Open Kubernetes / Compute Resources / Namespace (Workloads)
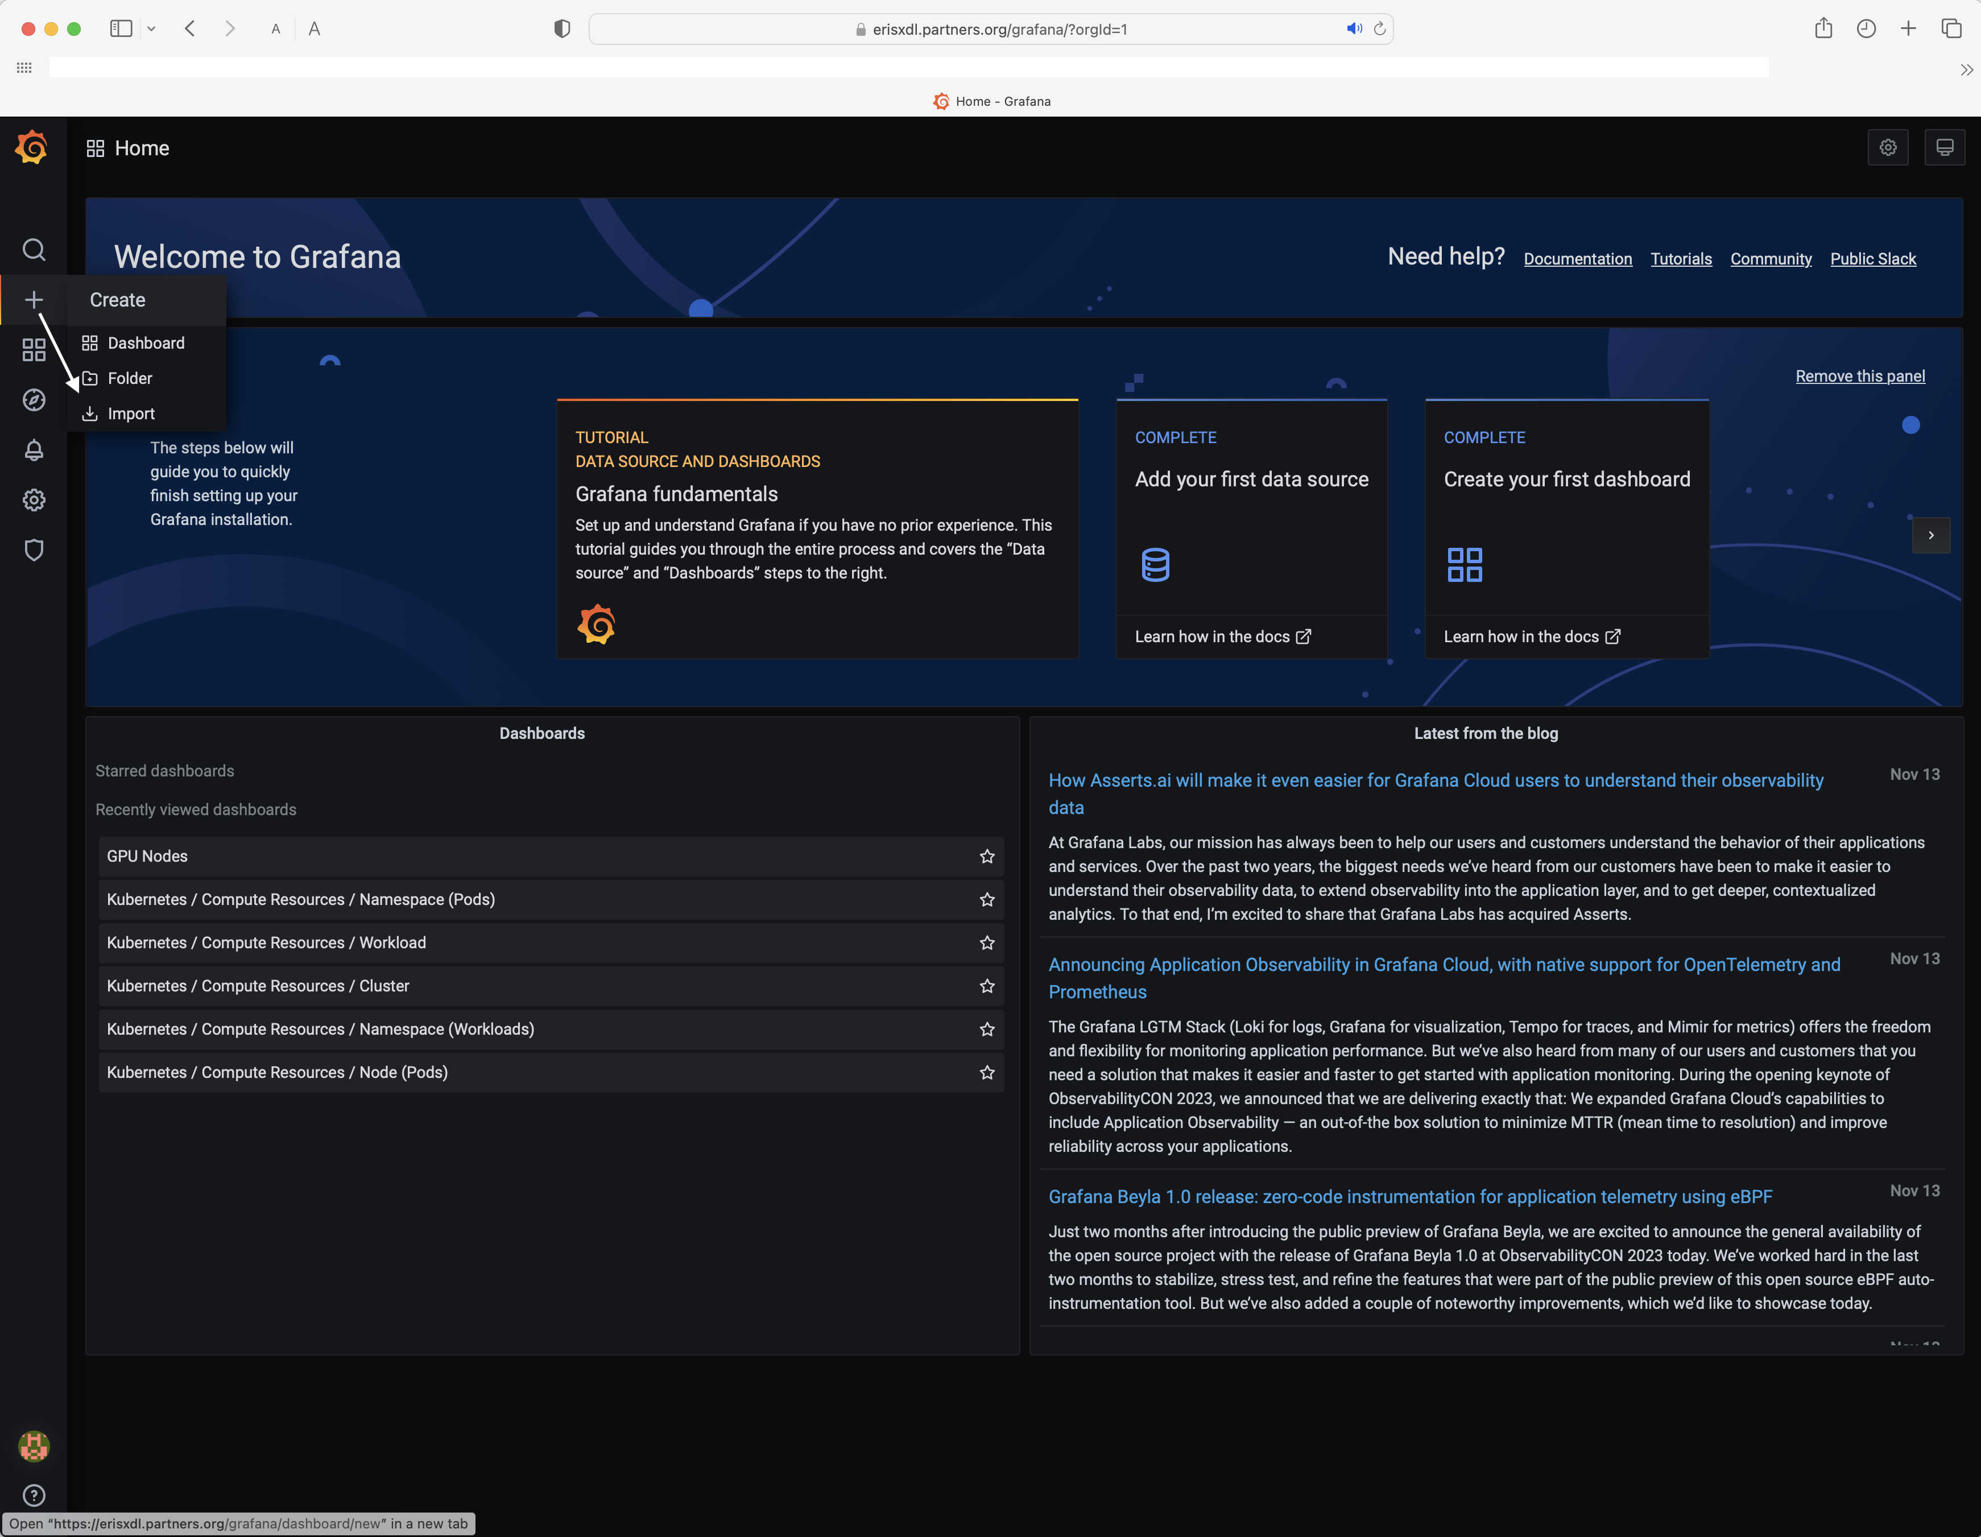The height and width of the screenshot is (1537, 1981). click(x=552, y=1029)
